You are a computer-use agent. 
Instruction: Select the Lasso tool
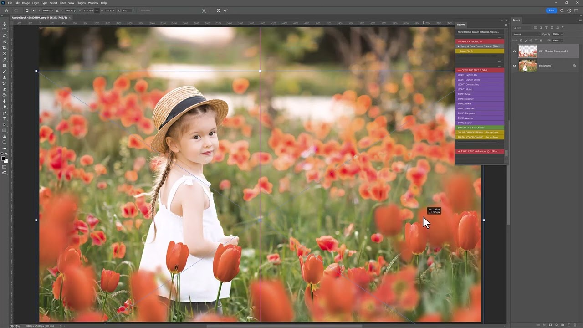(5, 36)
